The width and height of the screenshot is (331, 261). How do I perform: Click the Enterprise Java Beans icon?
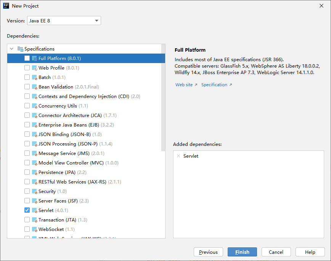[35, 125]
